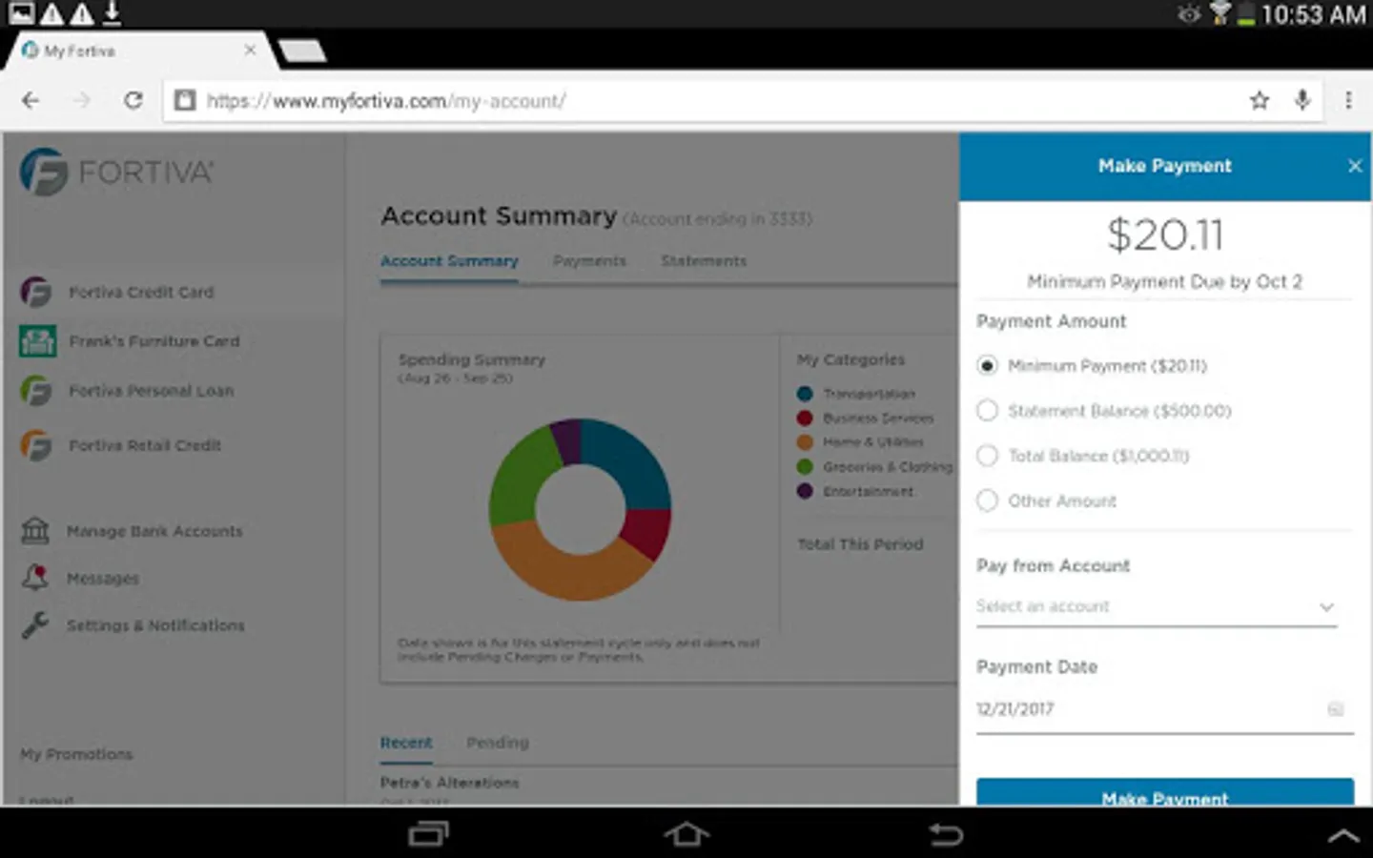Close the Make Payment panel
The height and width of the screenshot is (858, 1373).
[1355, 166]
